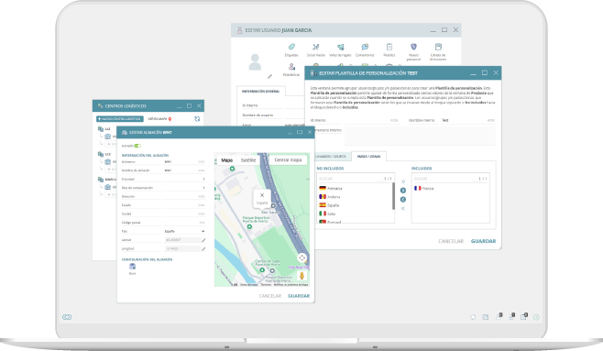The height and width of the screenshot is (351, 603).
Task: Select the Usuarios / Grupos tab
Action: 331,156
